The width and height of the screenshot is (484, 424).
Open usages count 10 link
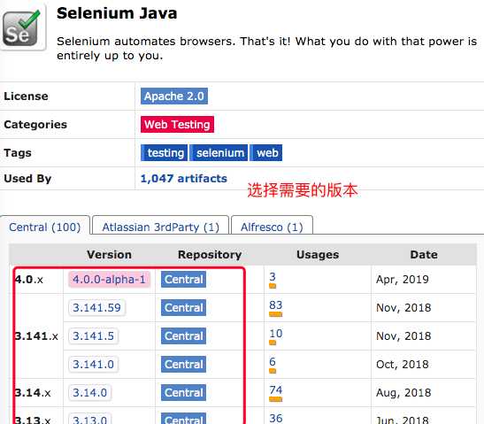coord(276,334)
